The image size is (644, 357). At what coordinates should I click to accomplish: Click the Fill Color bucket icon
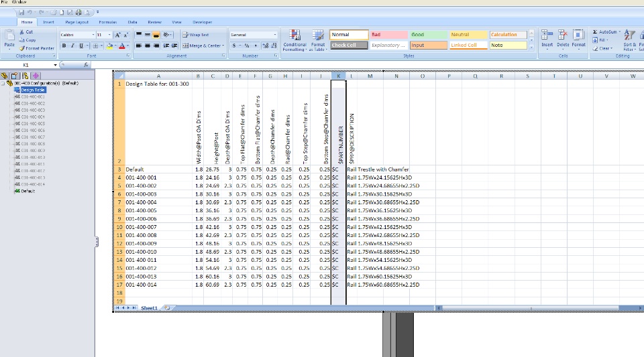tap(109, 46)
